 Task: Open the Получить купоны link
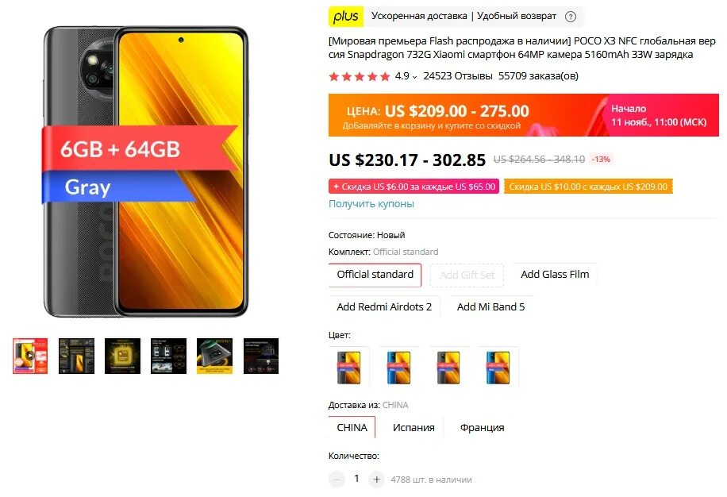[371, 204]
